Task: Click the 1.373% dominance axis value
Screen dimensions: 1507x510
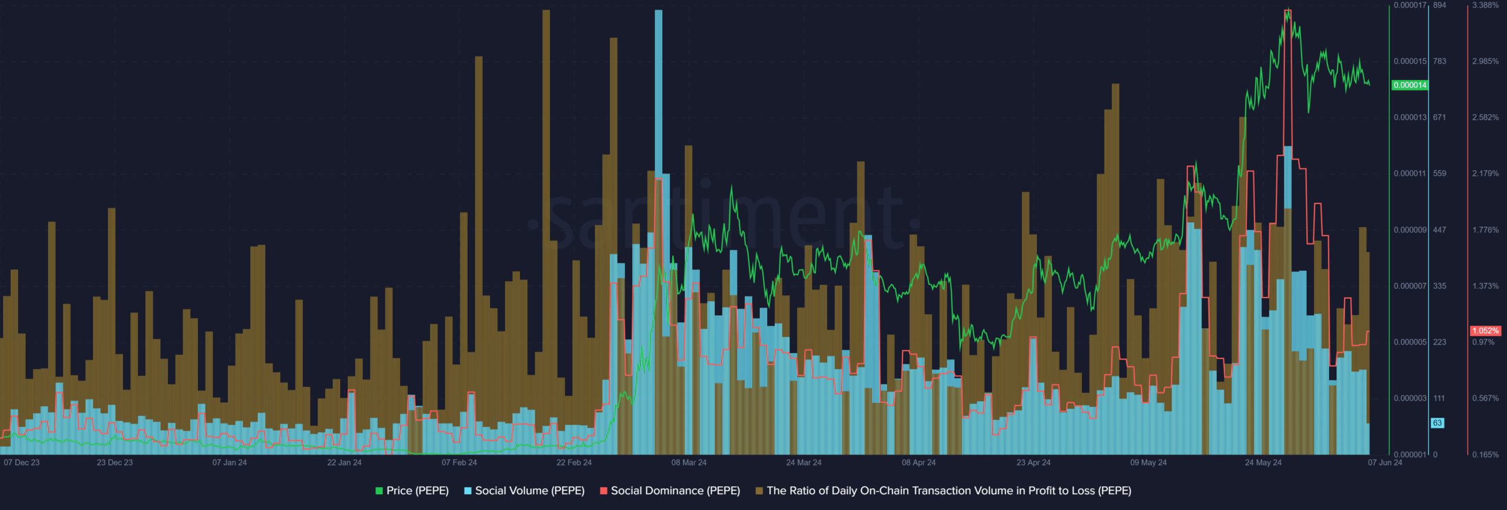Action: [1486, 286]
